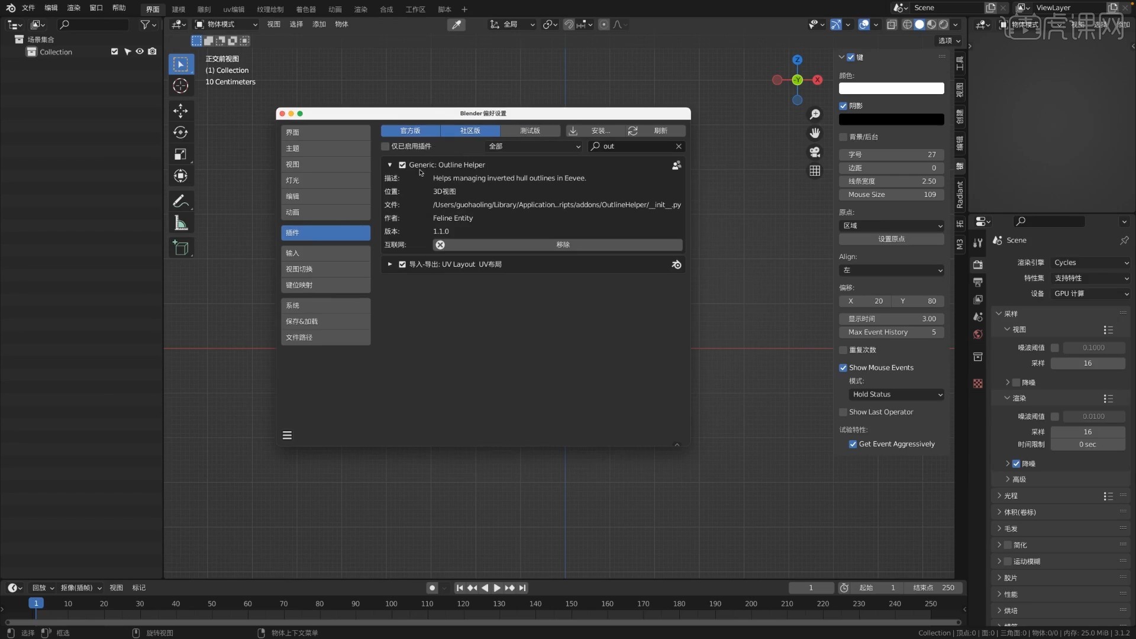1136x639 pixels.
Task: Open the 文件 menu
Action: pos(28,8)
